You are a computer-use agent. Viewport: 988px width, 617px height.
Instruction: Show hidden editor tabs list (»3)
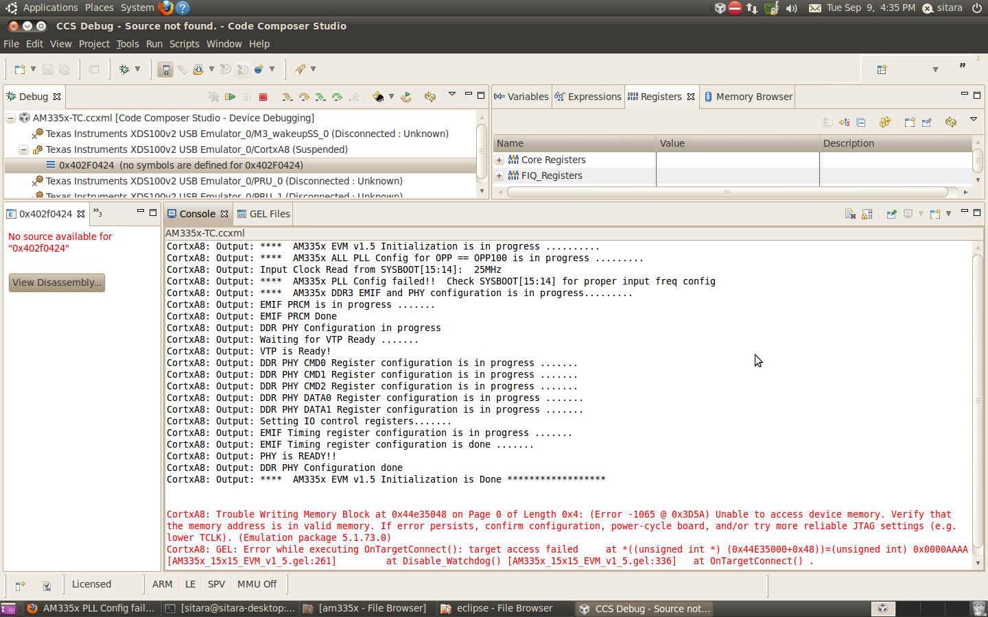click(x=98, y=213)
